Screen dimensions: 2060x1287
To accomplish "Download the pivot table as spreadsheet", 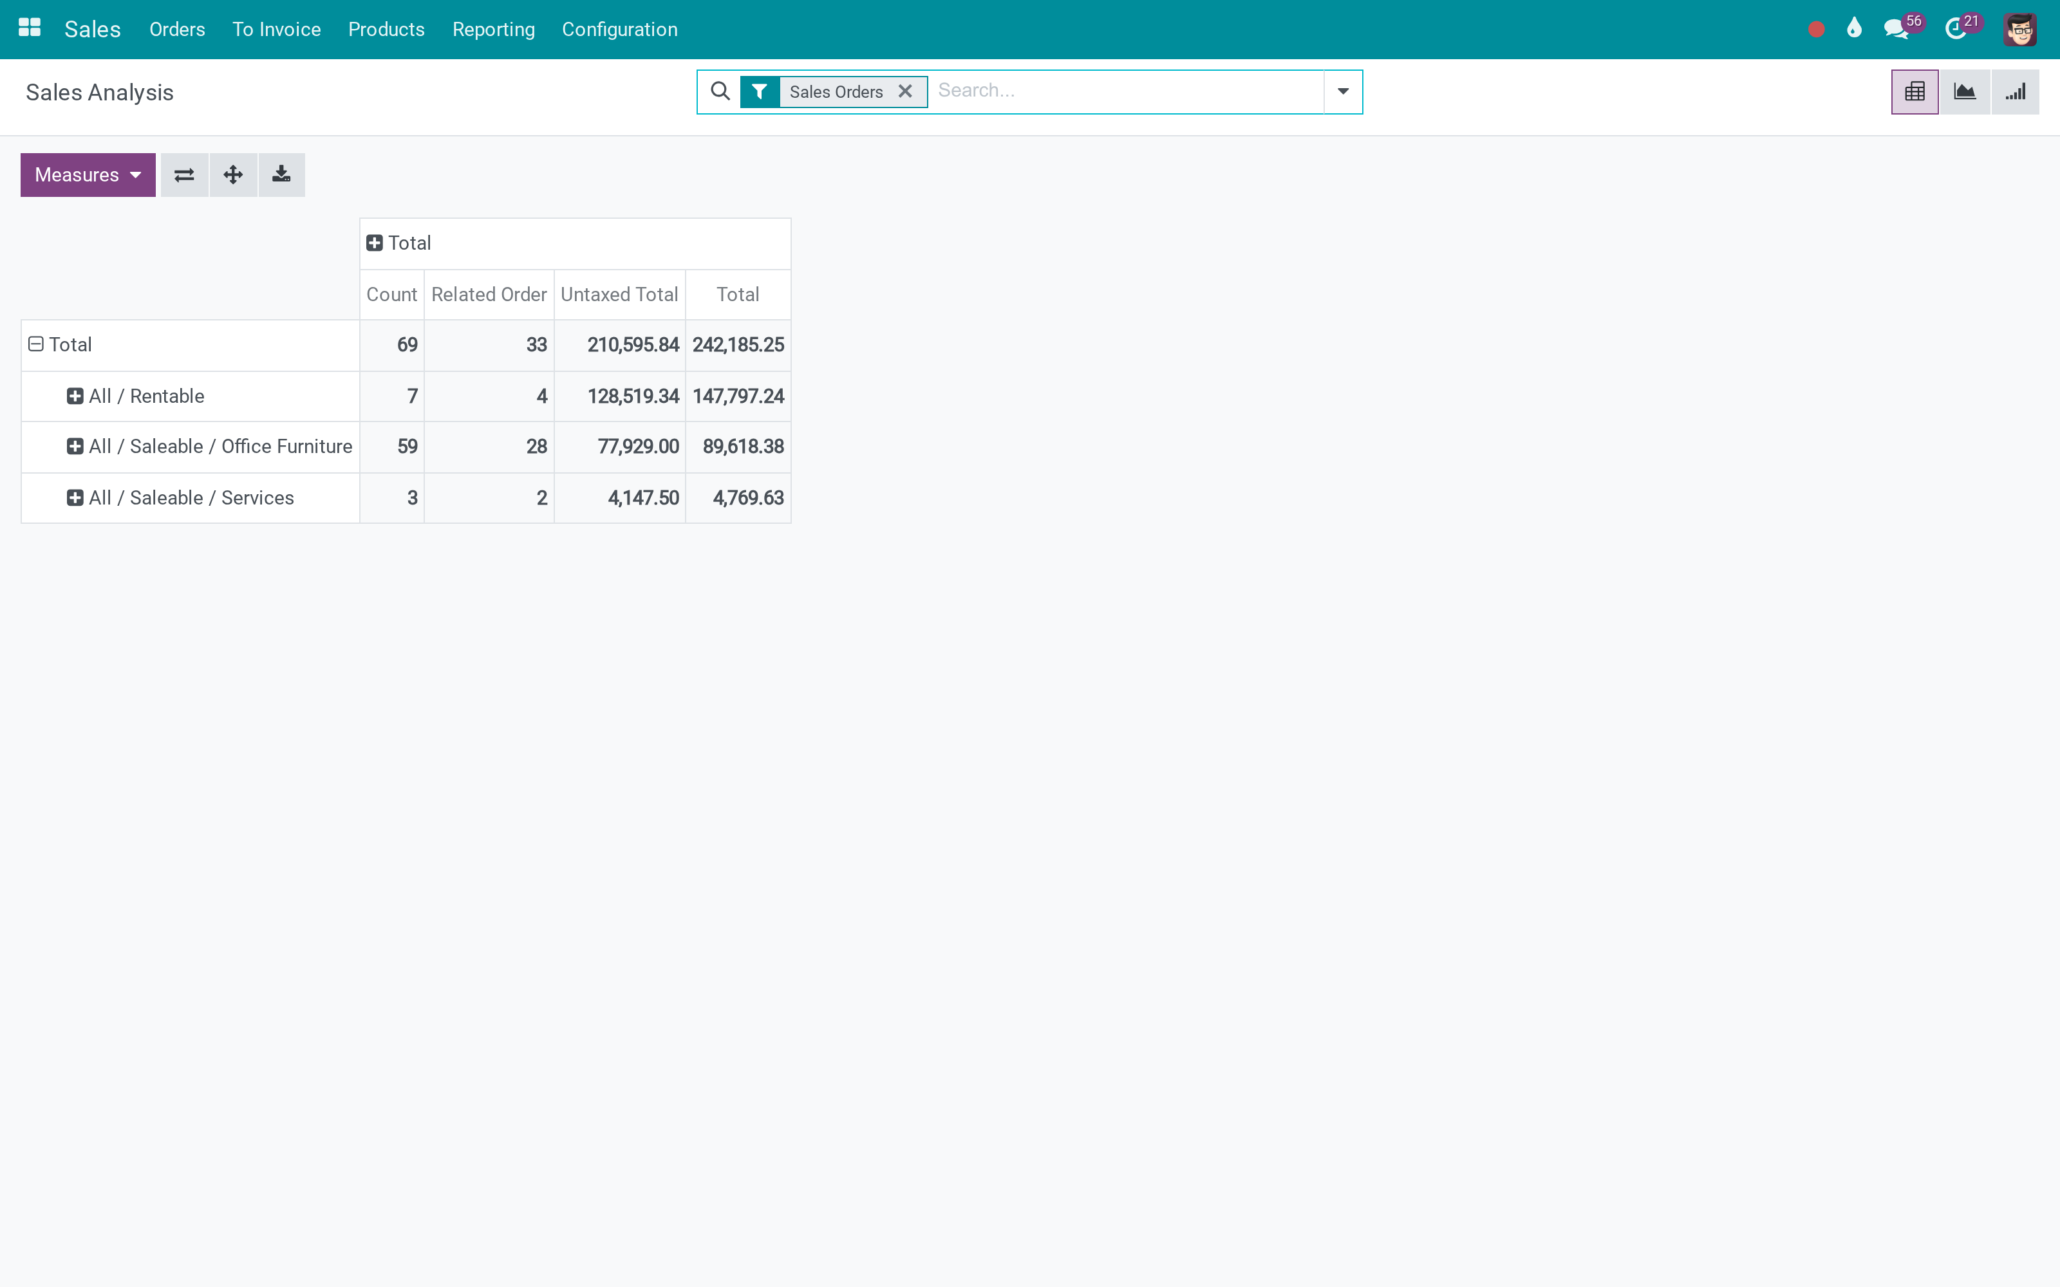I will coord(282,175).
